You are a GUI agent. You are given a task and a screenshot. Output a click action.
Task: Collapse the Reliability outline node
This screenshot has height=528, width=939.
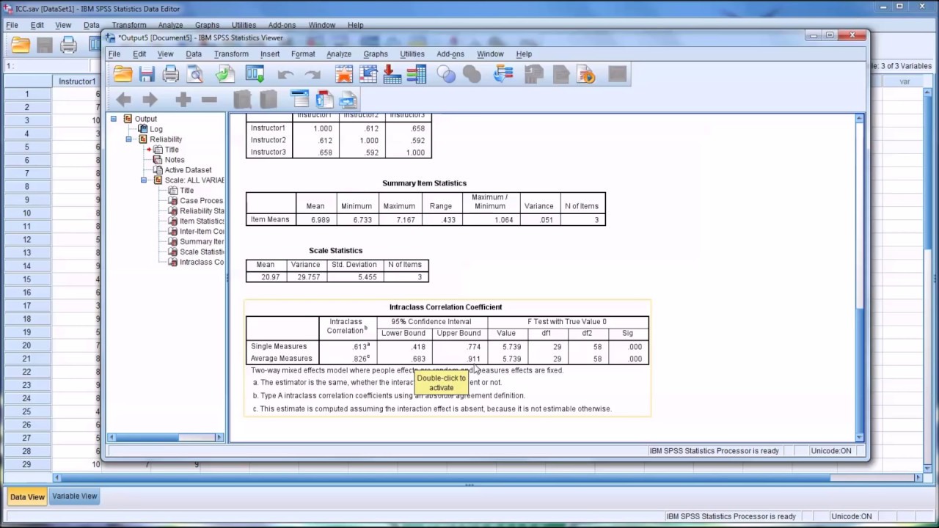[x=128, y=139]
